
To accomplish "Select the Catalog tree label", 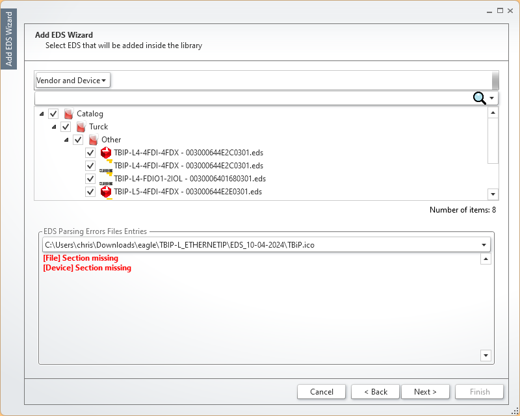I will coord(90,114).
